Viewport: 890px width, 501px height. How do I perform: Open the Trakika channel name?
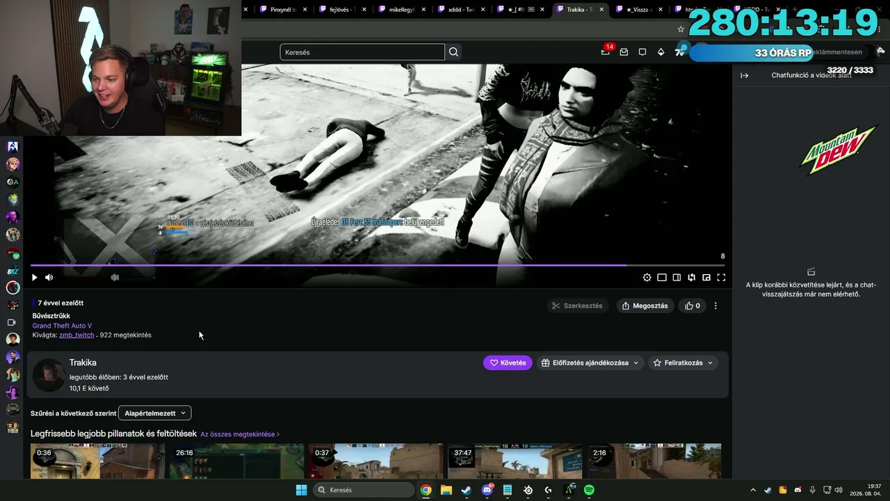click(x=83, y=363)
